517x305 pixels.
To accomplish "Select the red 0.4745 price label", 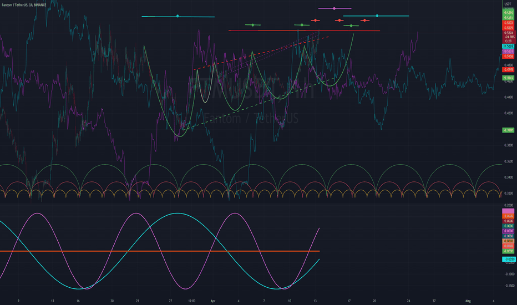I will (508, 69).
